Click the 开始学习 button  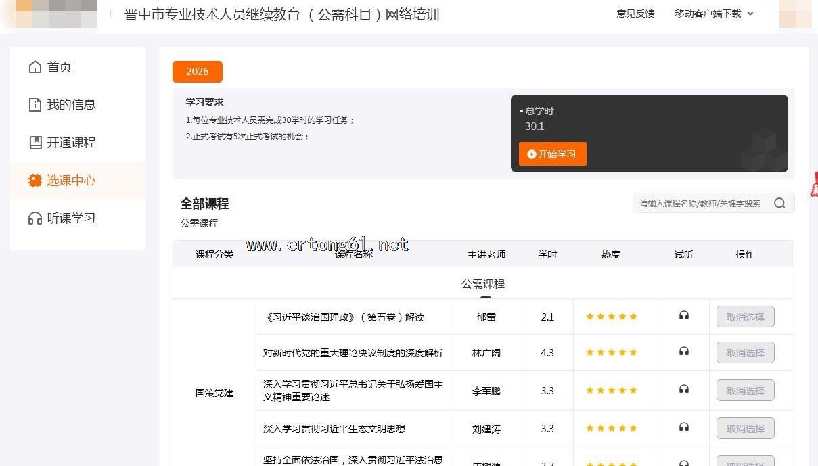(553, 154)
